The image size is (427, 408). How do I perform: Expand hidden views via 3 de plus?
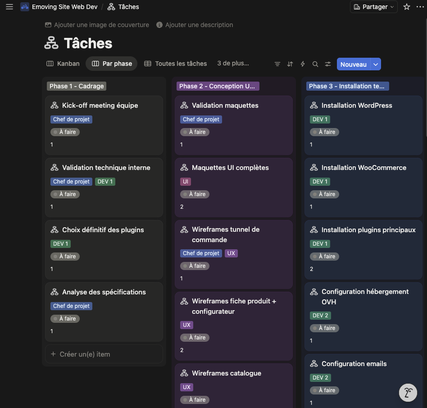point(233,63)
